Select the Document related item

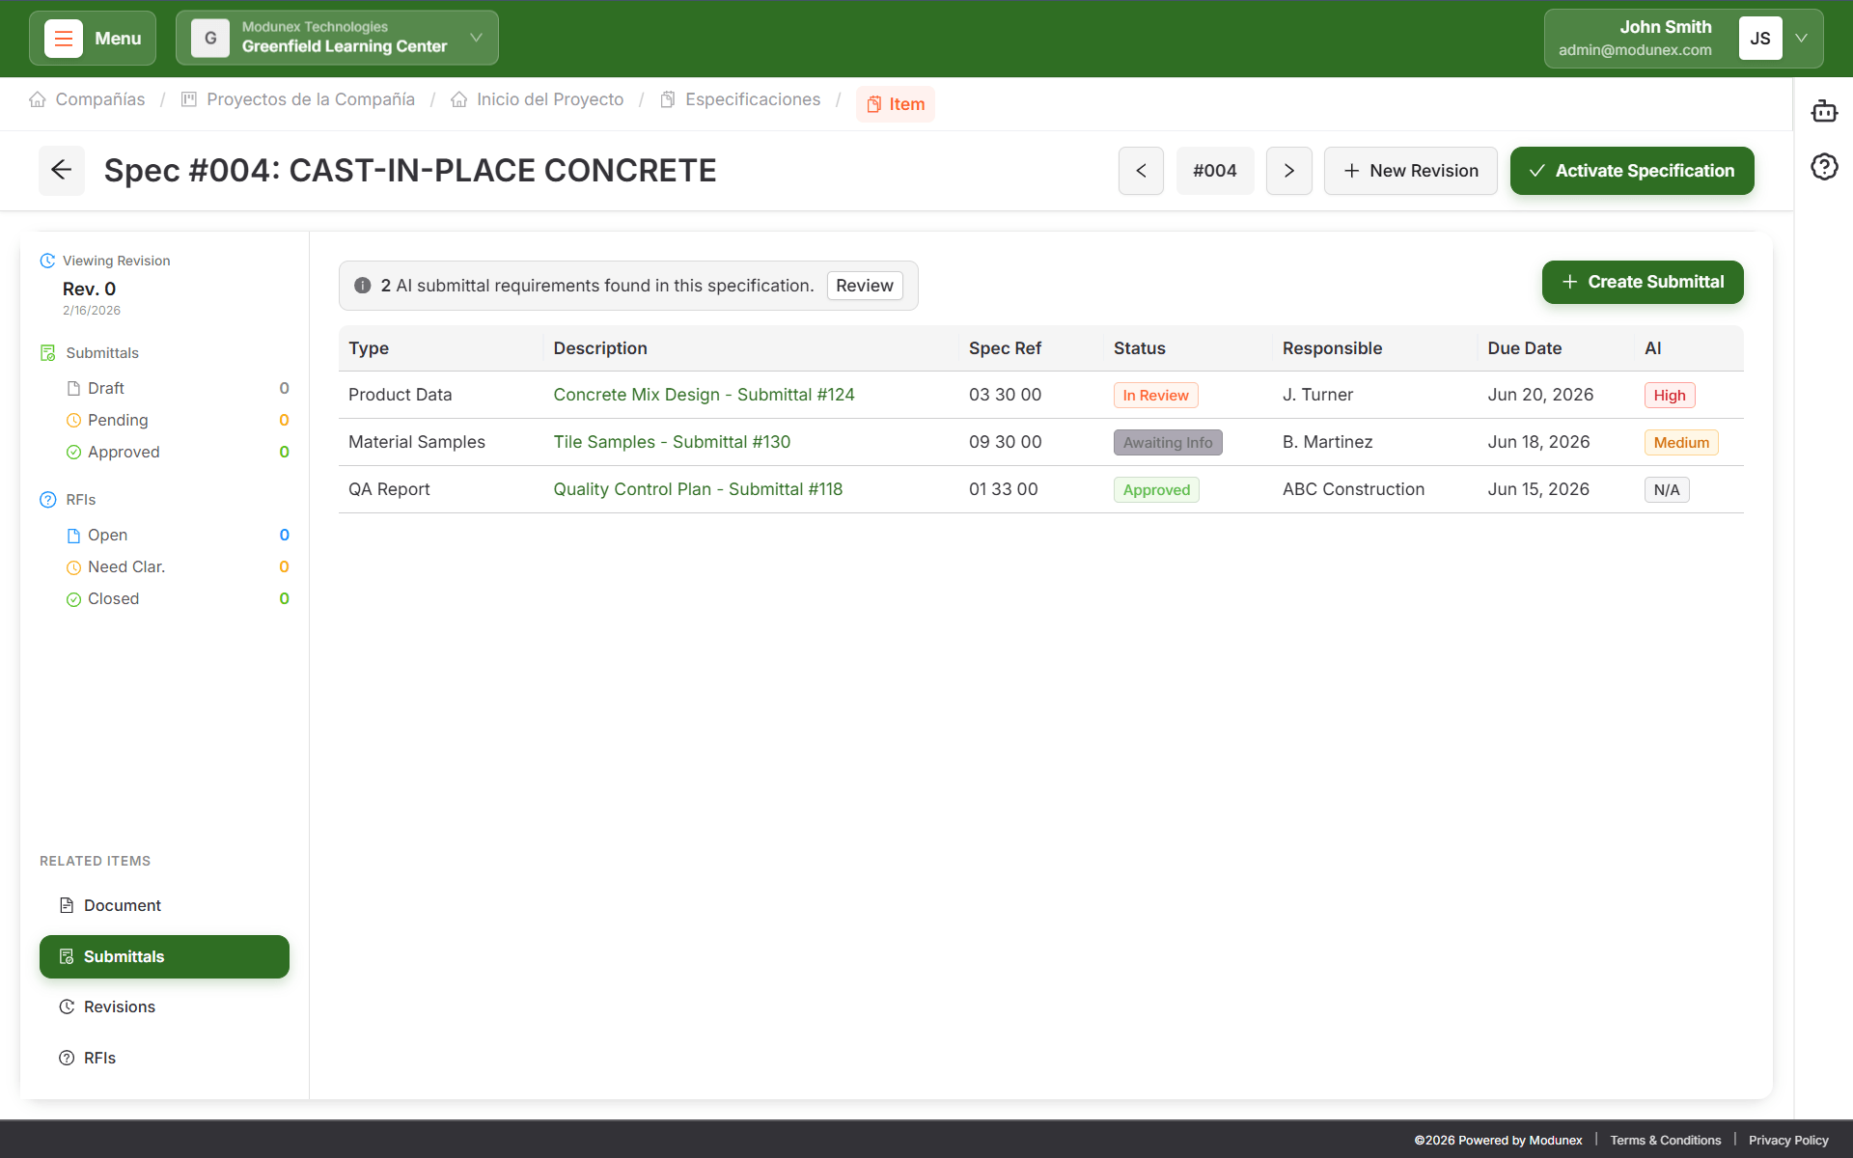[x=123, y=905]
